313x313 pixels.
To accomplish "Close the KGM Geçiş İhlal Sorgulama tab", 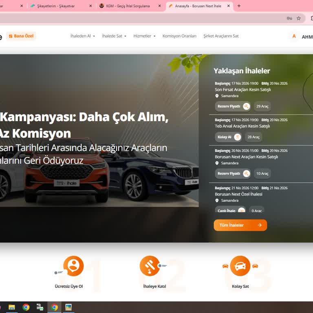I will click(x=159, y=6).
